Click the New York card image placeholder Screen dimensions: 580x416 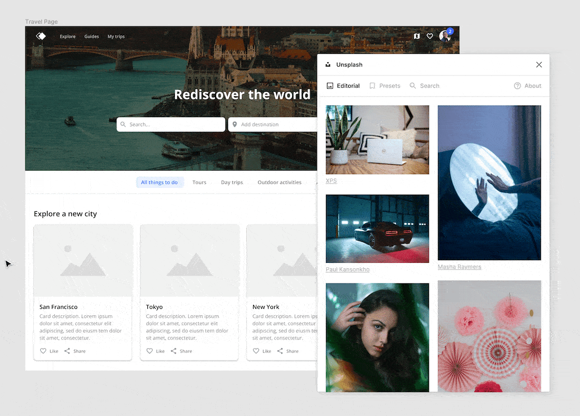click(282, 261)
